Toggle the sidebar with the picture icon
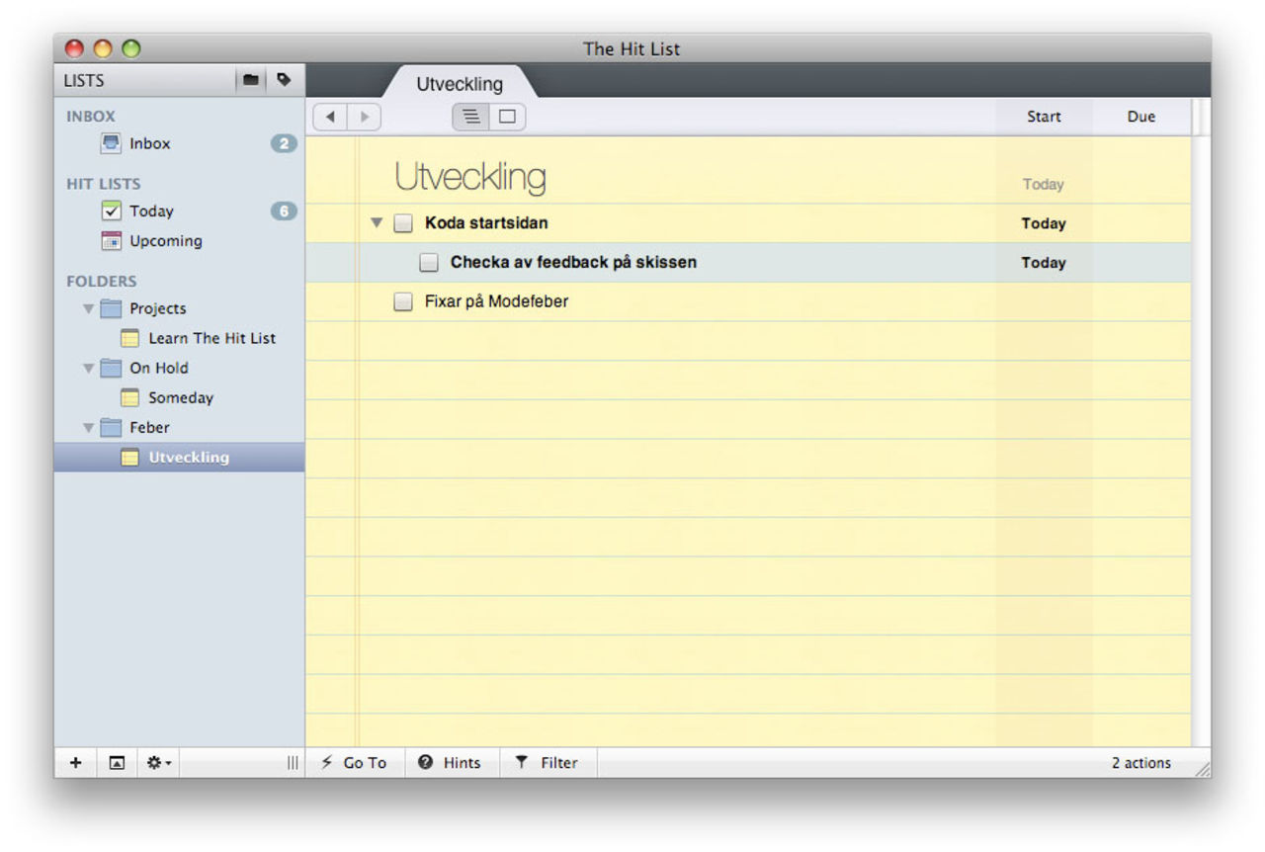Image resolution: width=1265 pixels, height=852 pixels. pyautogui.click(x=115, y=762)
